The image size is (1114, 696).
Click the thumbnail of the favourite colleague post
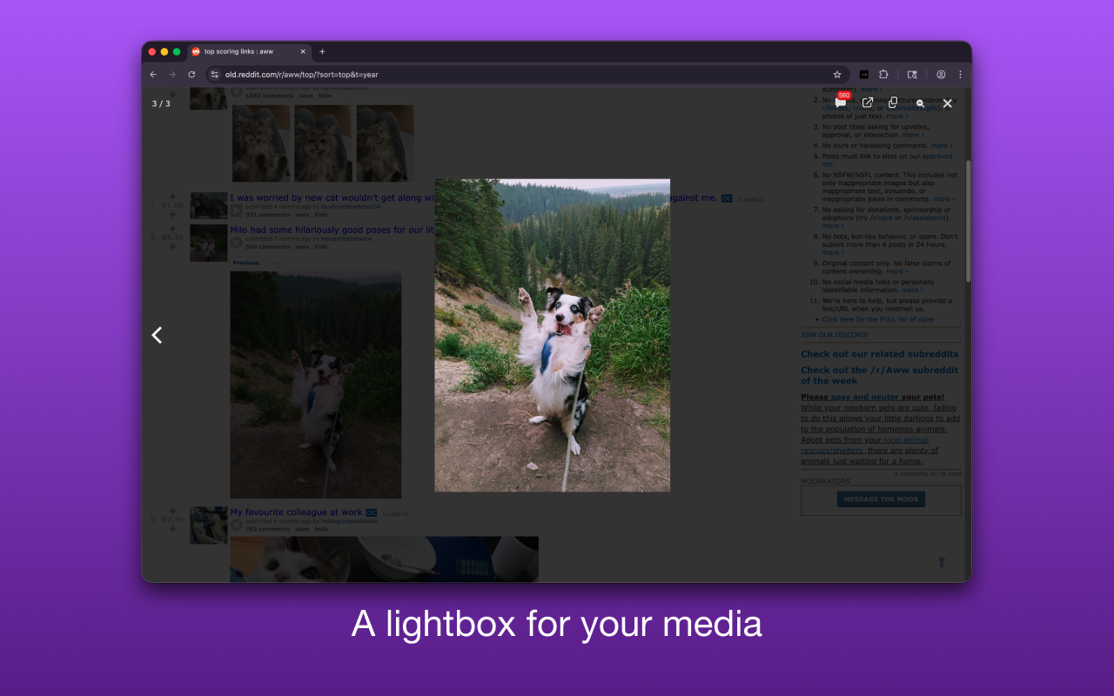[x=209, y=525]
